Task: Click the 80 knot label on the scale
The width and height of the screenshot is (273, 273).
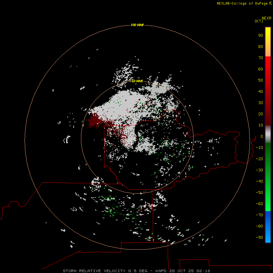Action: [x=261, y=46]
